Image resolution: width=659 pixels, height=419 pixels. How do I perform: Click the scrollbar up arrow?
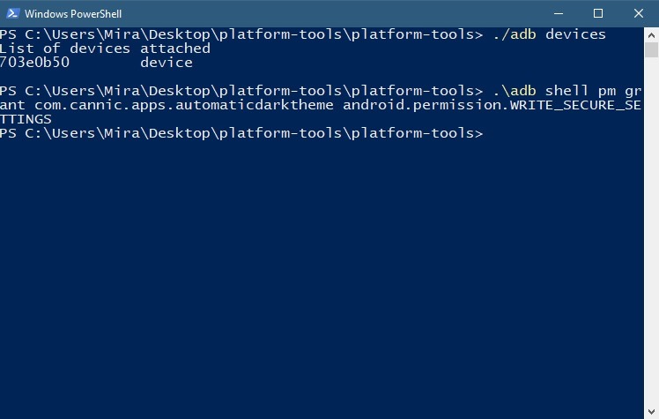651,35
